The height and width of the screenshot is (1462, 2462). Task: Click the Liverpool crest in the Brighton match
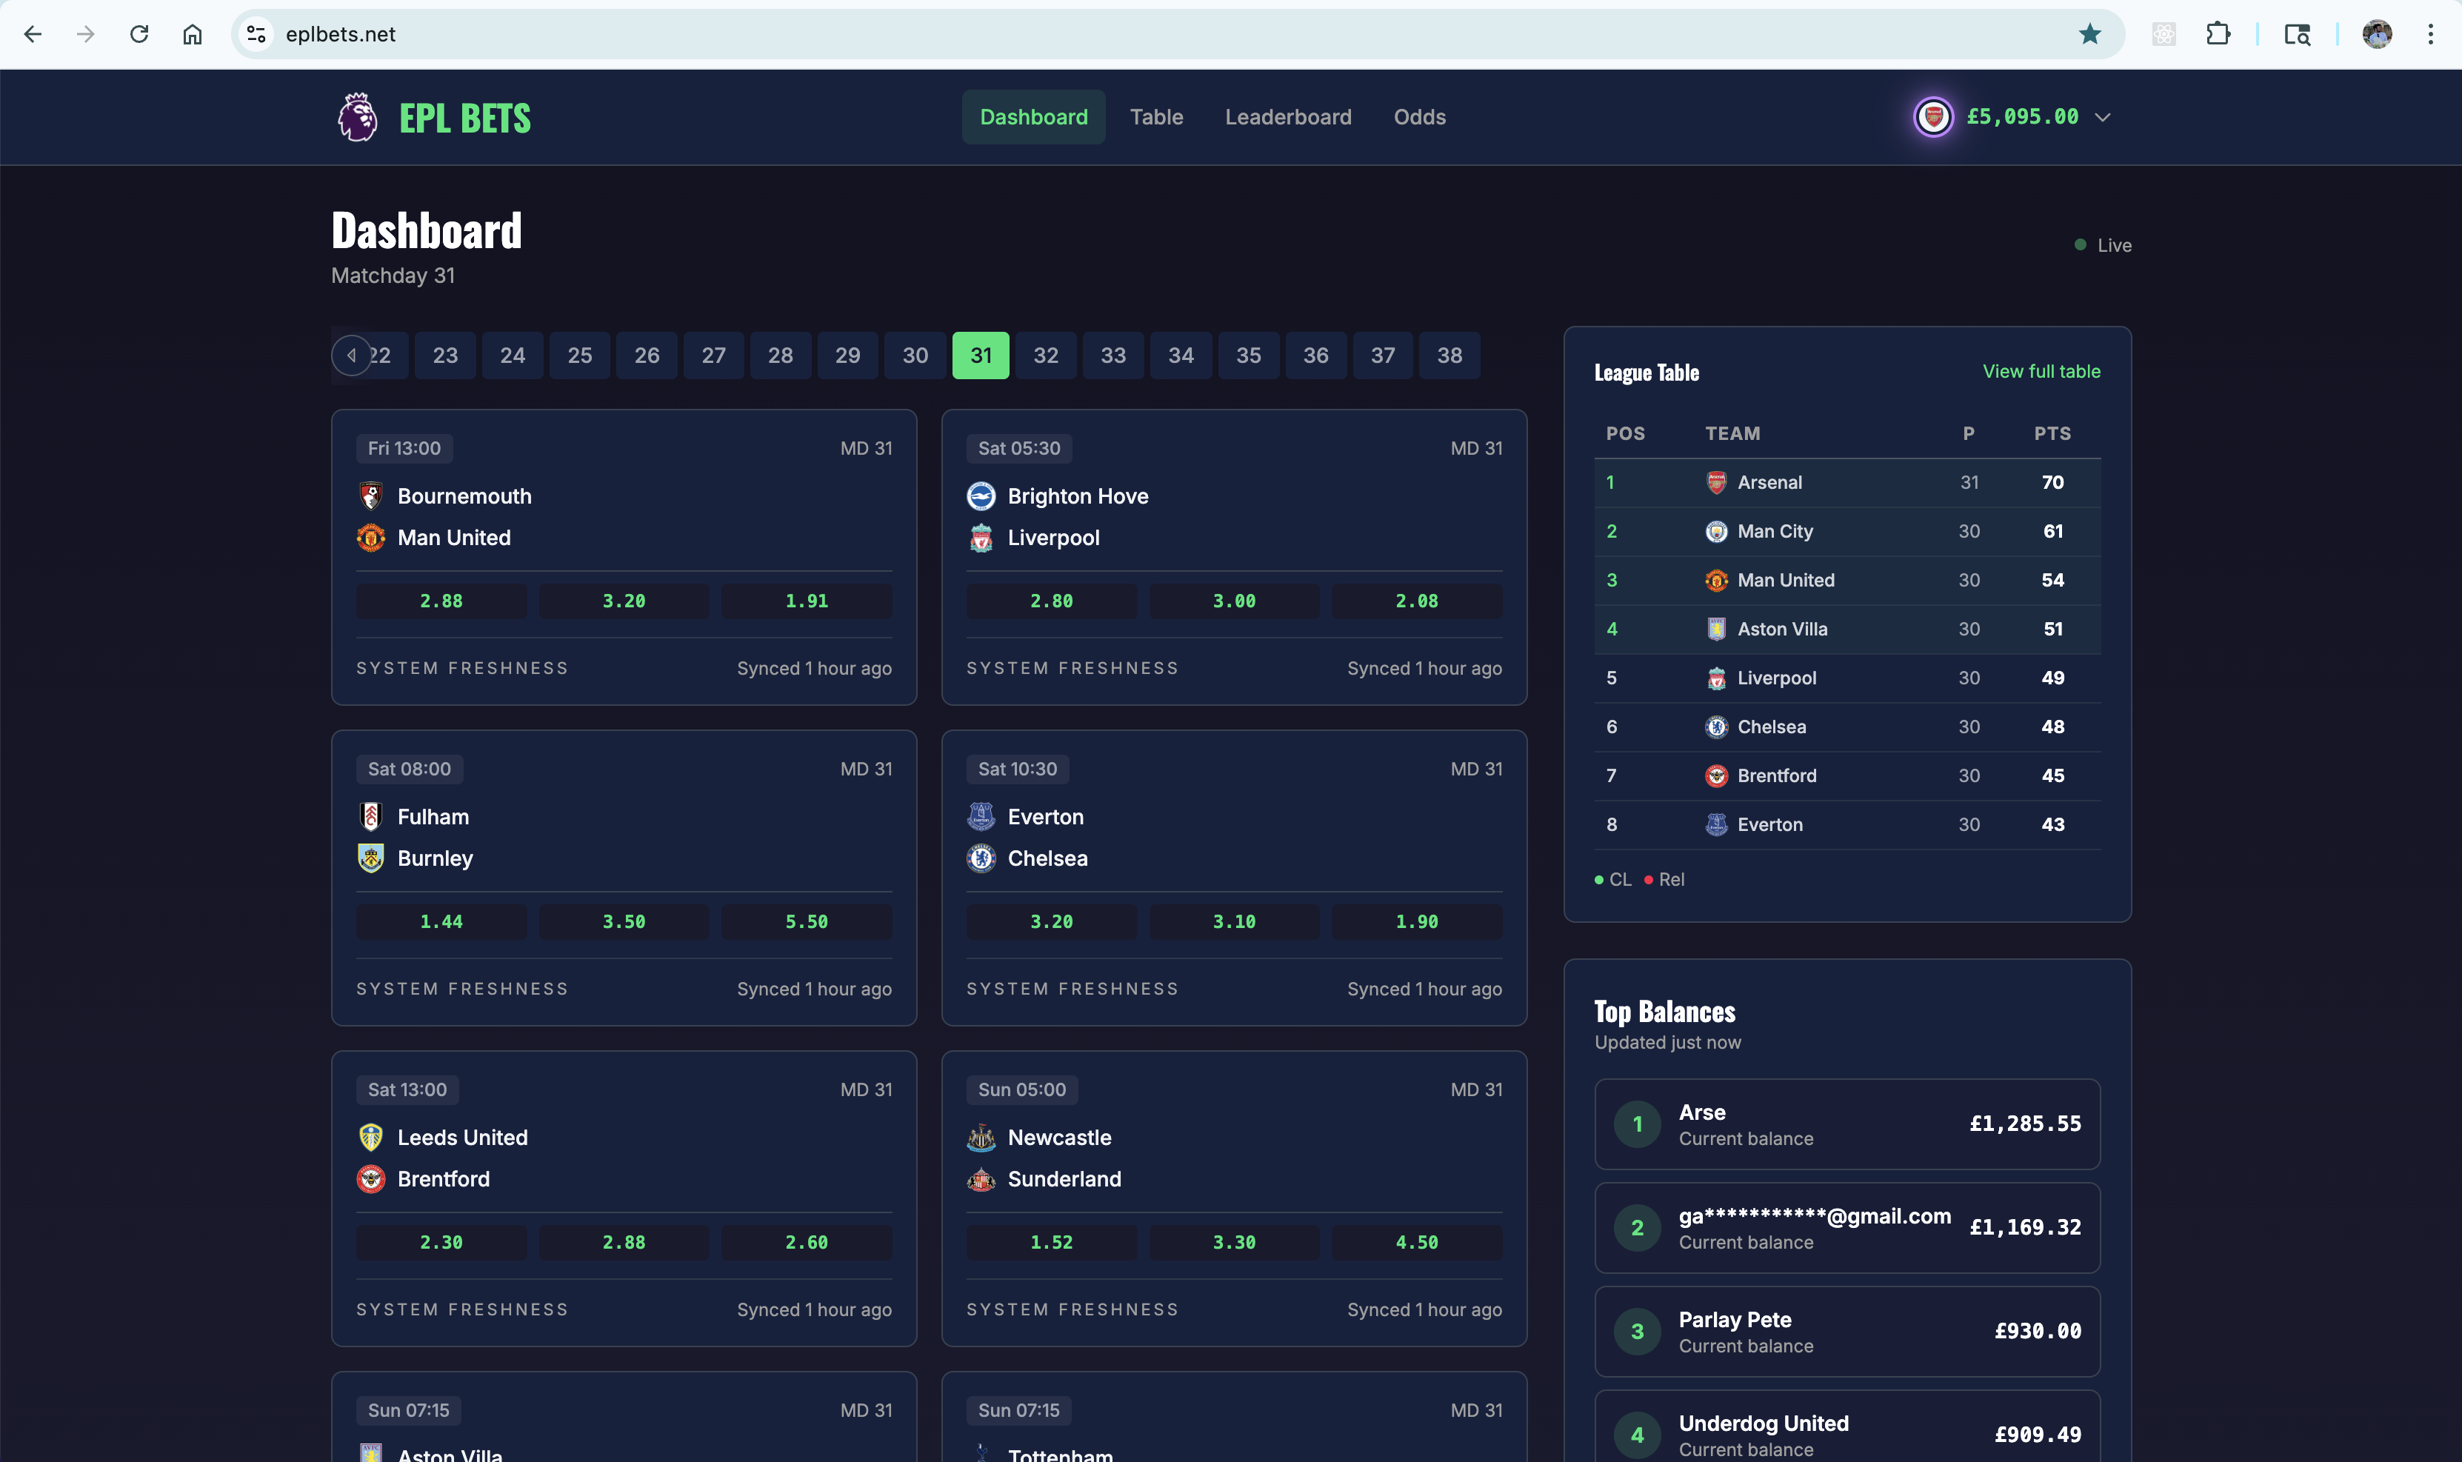[981, 537]
